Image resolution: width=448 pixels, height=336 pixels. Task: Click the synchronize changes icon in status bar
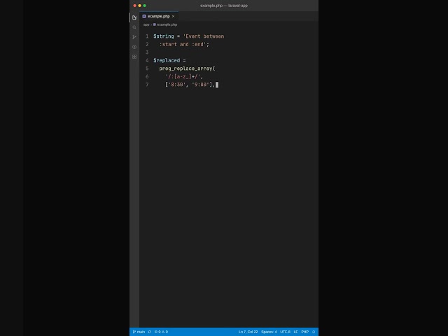tap(149, 332)
